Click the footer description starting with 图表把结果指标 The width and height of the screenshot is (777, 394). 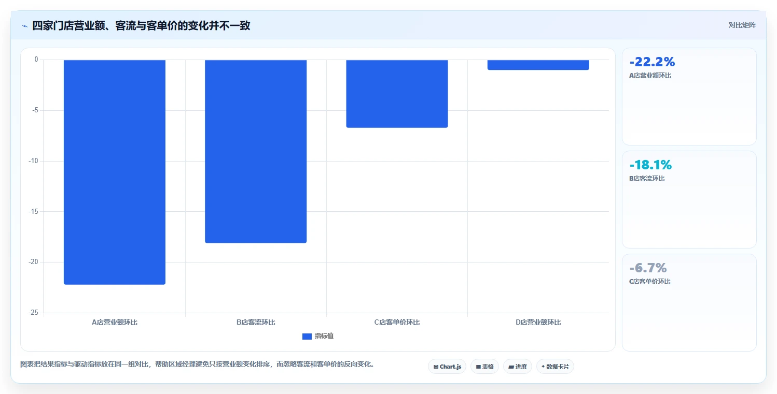[x=197, y=364]
